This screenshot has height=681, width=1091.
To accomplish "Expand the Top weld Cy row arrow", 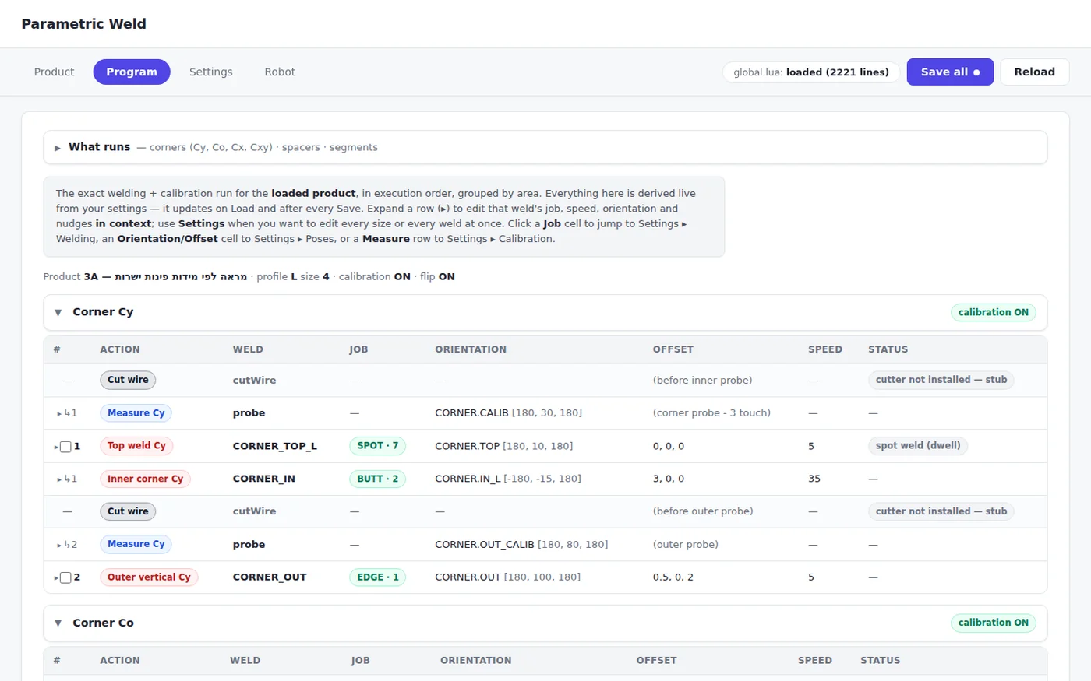I will pos(56,447).
